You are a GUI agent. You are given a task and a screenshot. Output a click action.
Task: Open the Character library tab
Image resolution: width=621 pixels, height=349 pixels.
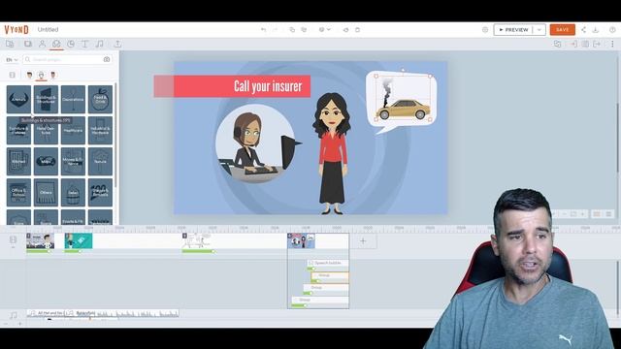click(x=42, y=44)
